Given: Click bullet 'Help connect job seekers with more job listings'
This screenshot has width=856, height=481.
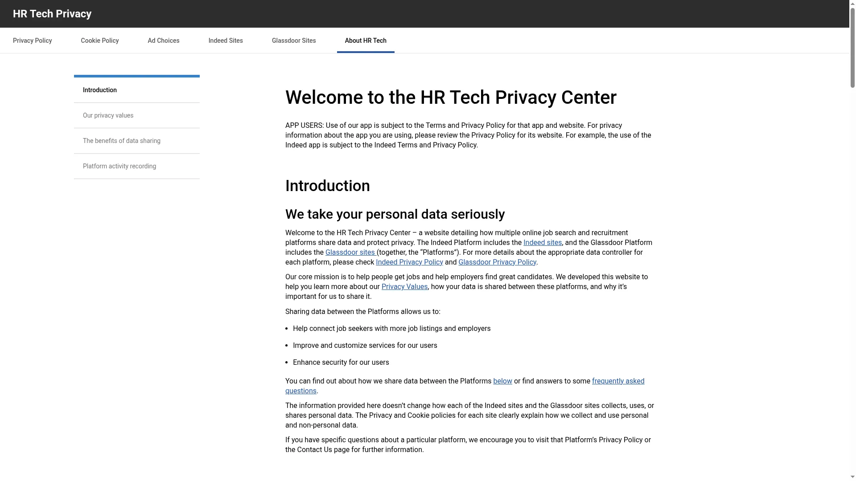Looking at the screenshot, I should [x=391, y=329].
